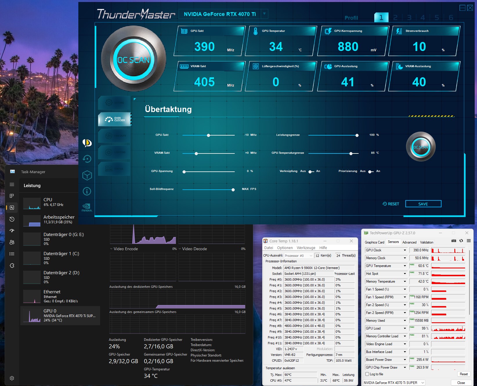The width and height of the screenshot is (477, 386).
Task: Click the VRAM-Takt slider handle
Action: tap(196, 153)
